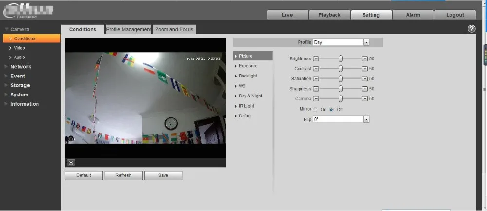
Task: Click the camera live preview image
Action: click(145, 98)
